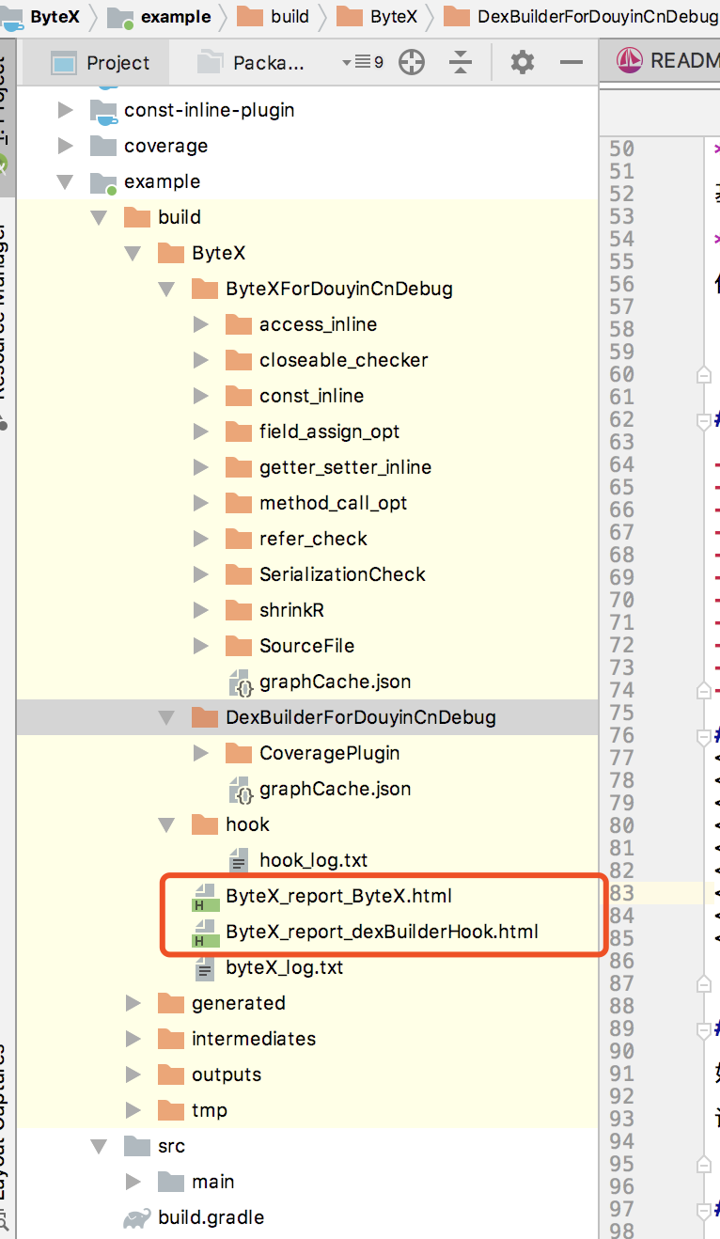Click the locate/scroll-from-source target icon
Screen dimensions: 720x1239
pos(412,63)
